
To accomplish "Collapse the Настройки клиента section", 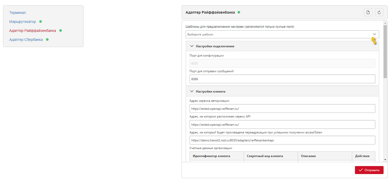I will pos(282,91).
